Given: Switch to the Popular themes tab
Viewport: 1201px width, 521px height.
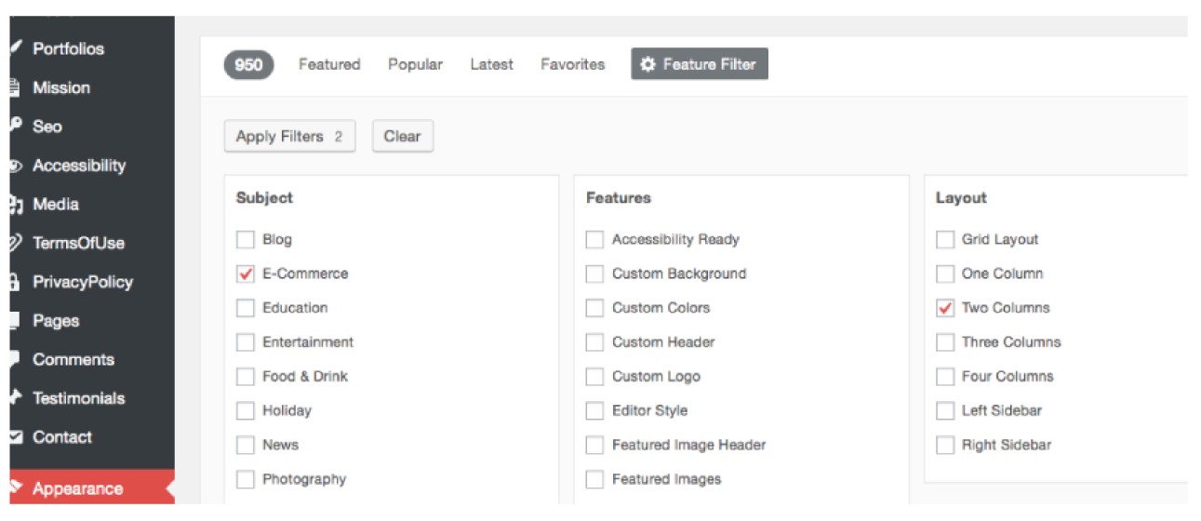Looking at the screenshot, I should coord(415,64).
